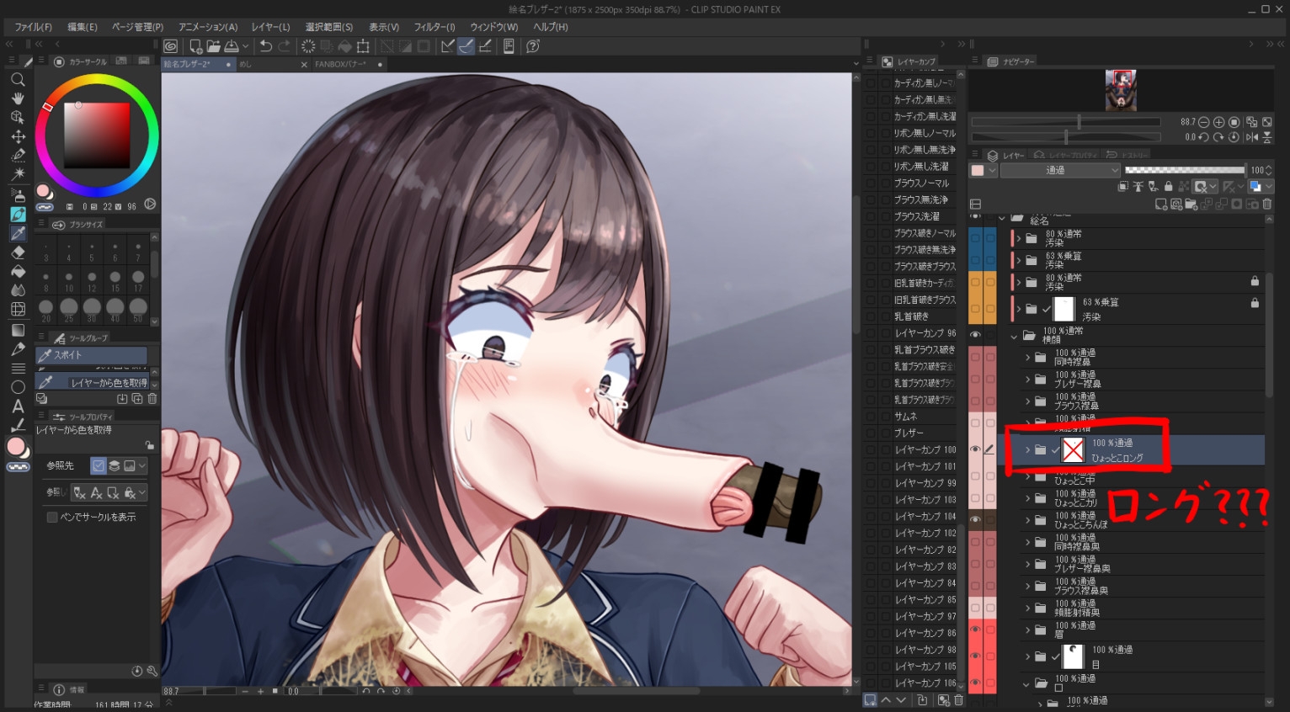Switch to the ヒストリー panel tab
The image size is (1290, 712).
pyautogui.click(x=1128, y=155)
